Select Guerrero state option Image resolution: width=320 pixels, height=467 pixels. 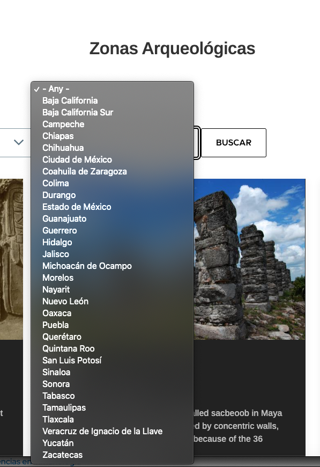coord(113,230)
